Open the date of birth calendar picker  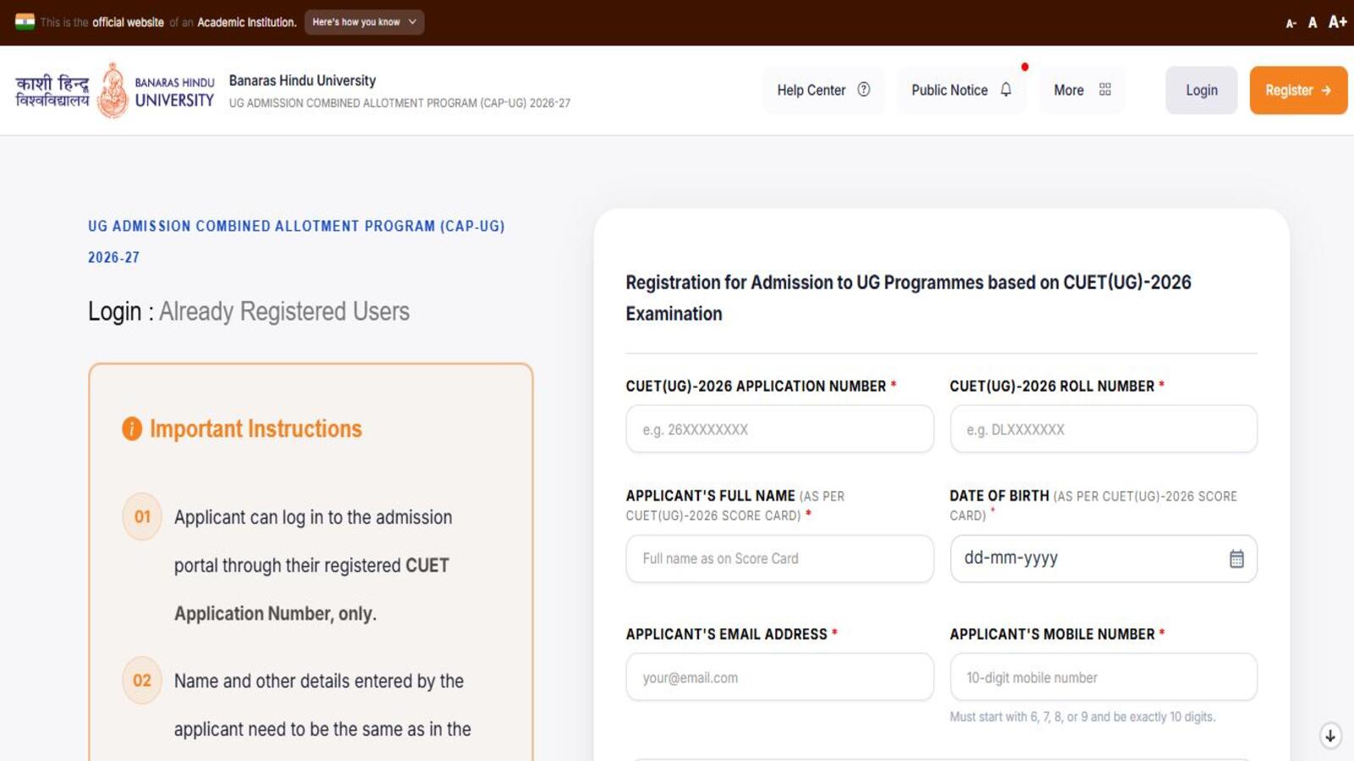click(x=1236, y=558)
